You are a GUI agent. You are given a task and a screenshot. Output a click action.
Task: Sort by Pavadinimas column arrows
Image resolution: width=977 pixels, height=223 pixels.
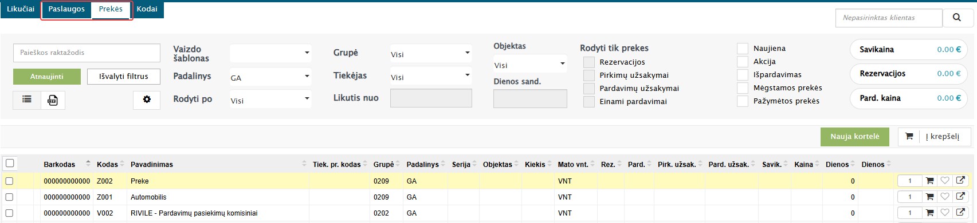click(x=304, y=164)
